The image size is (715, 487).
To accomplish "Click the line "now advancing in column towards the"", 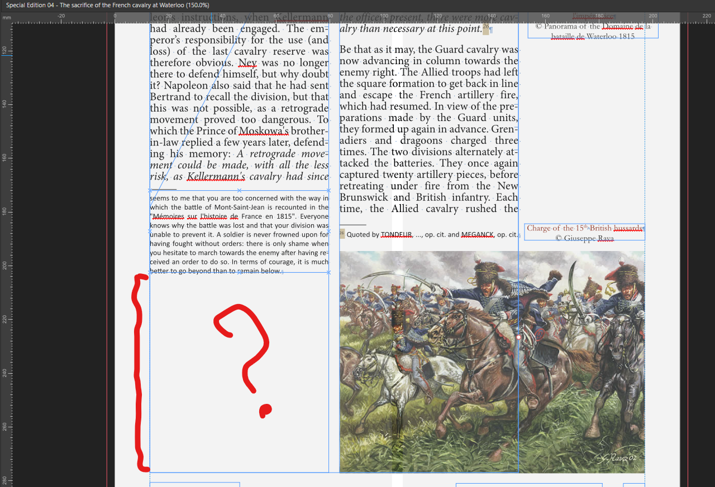I will (429, 61).
